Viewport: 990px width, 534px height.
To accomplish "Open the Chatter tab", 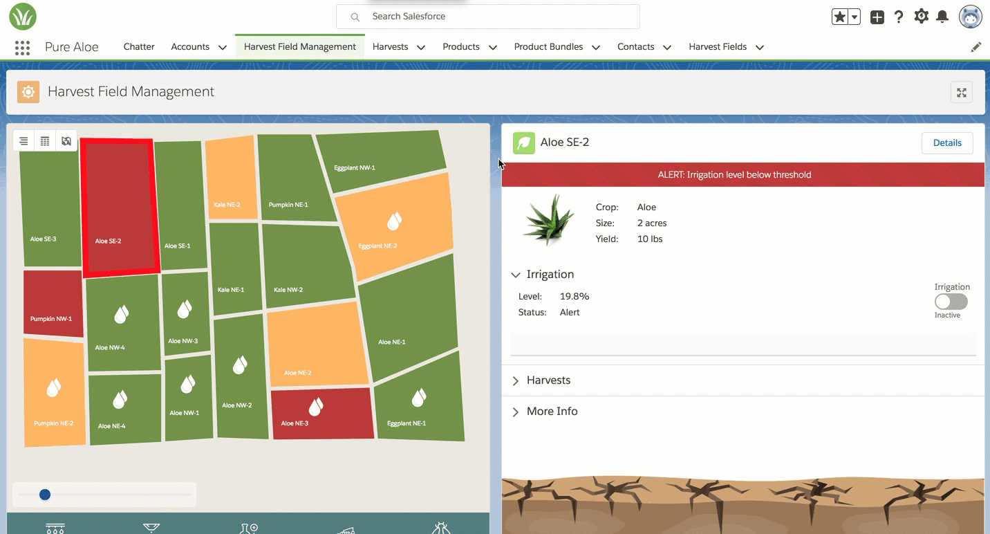I will click(139, 47).
